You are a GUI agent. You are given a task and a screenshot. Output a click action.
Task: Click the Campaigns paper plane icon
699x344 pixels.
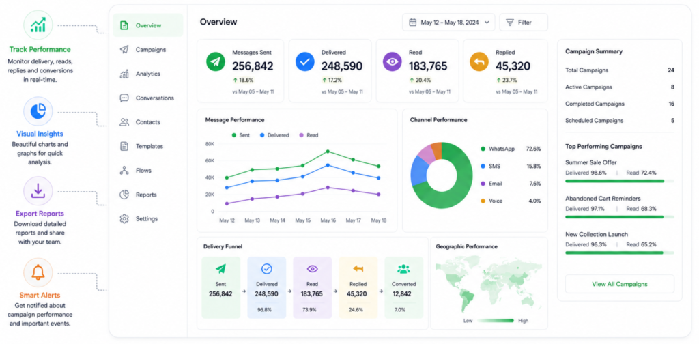(x=124, y=49)
